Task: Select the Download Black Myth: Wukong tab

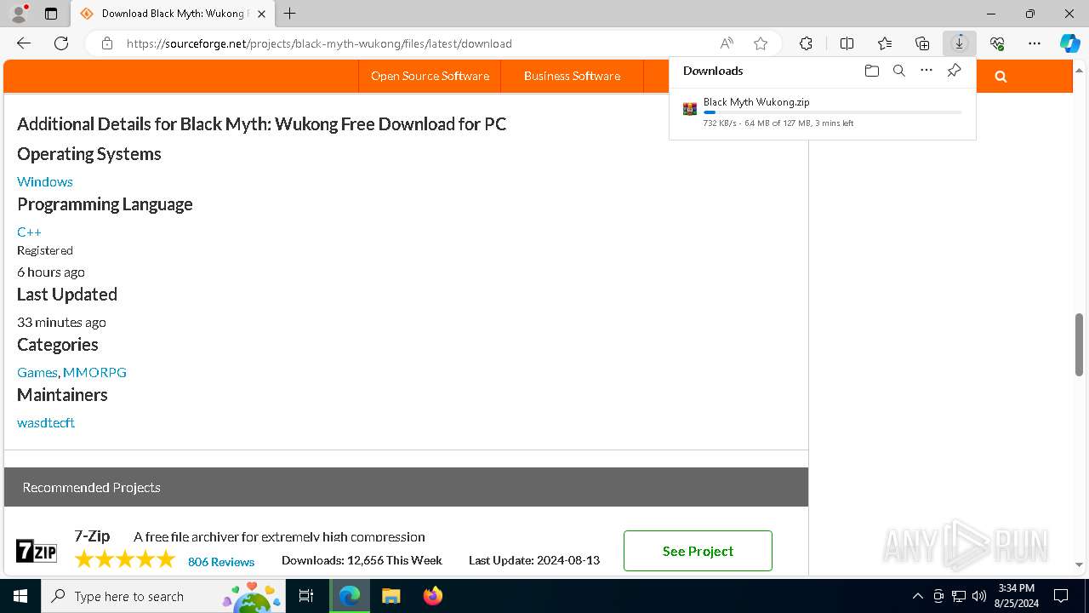Action: click(x=172, y=14)
